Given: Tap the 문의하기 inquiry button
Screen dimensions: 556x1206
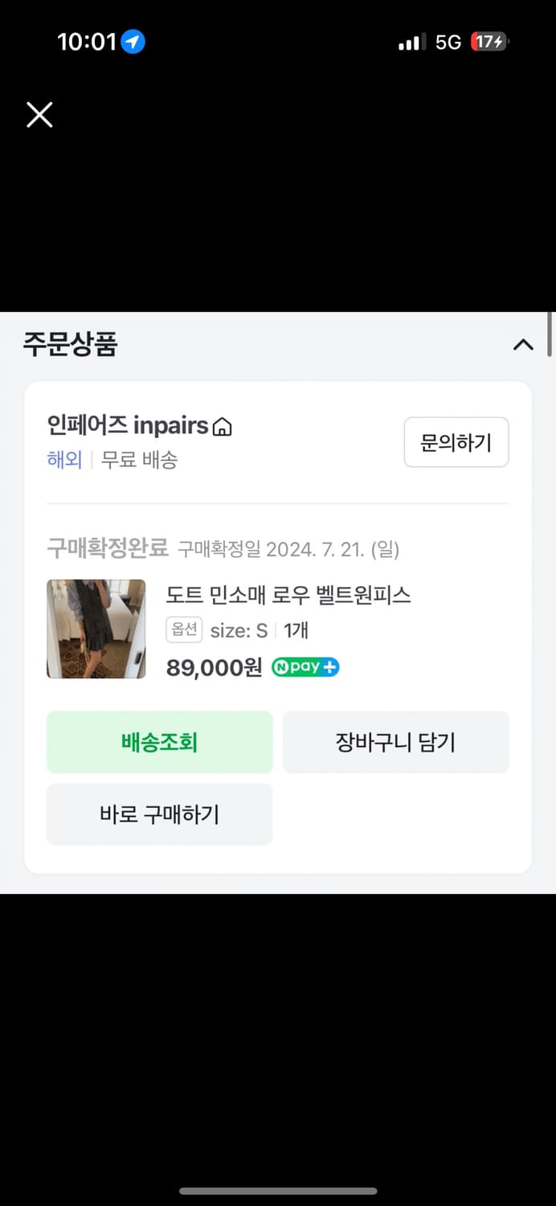Looking at the screenshot, I should pos(456,442).
